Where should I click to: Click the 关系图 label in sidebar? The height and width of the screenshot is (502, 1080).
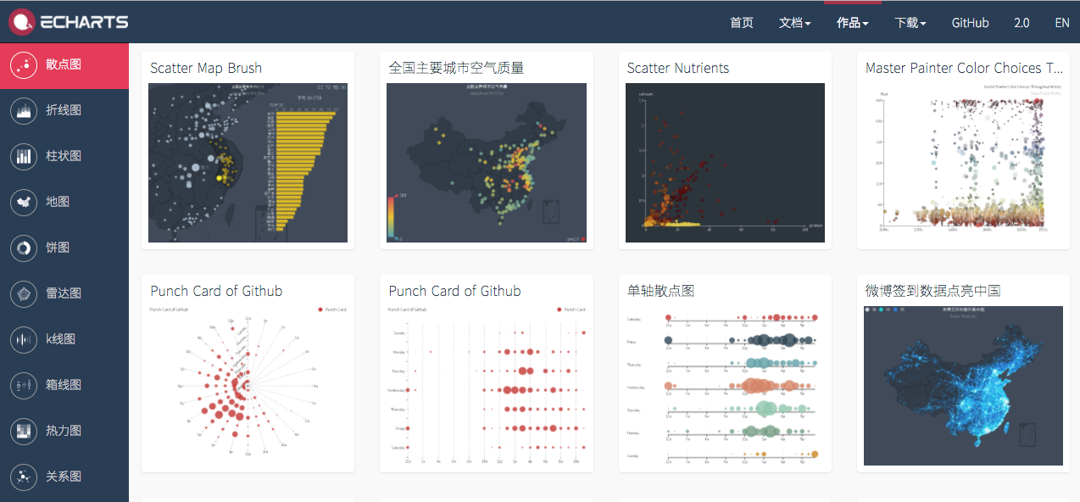coord(64,477)
